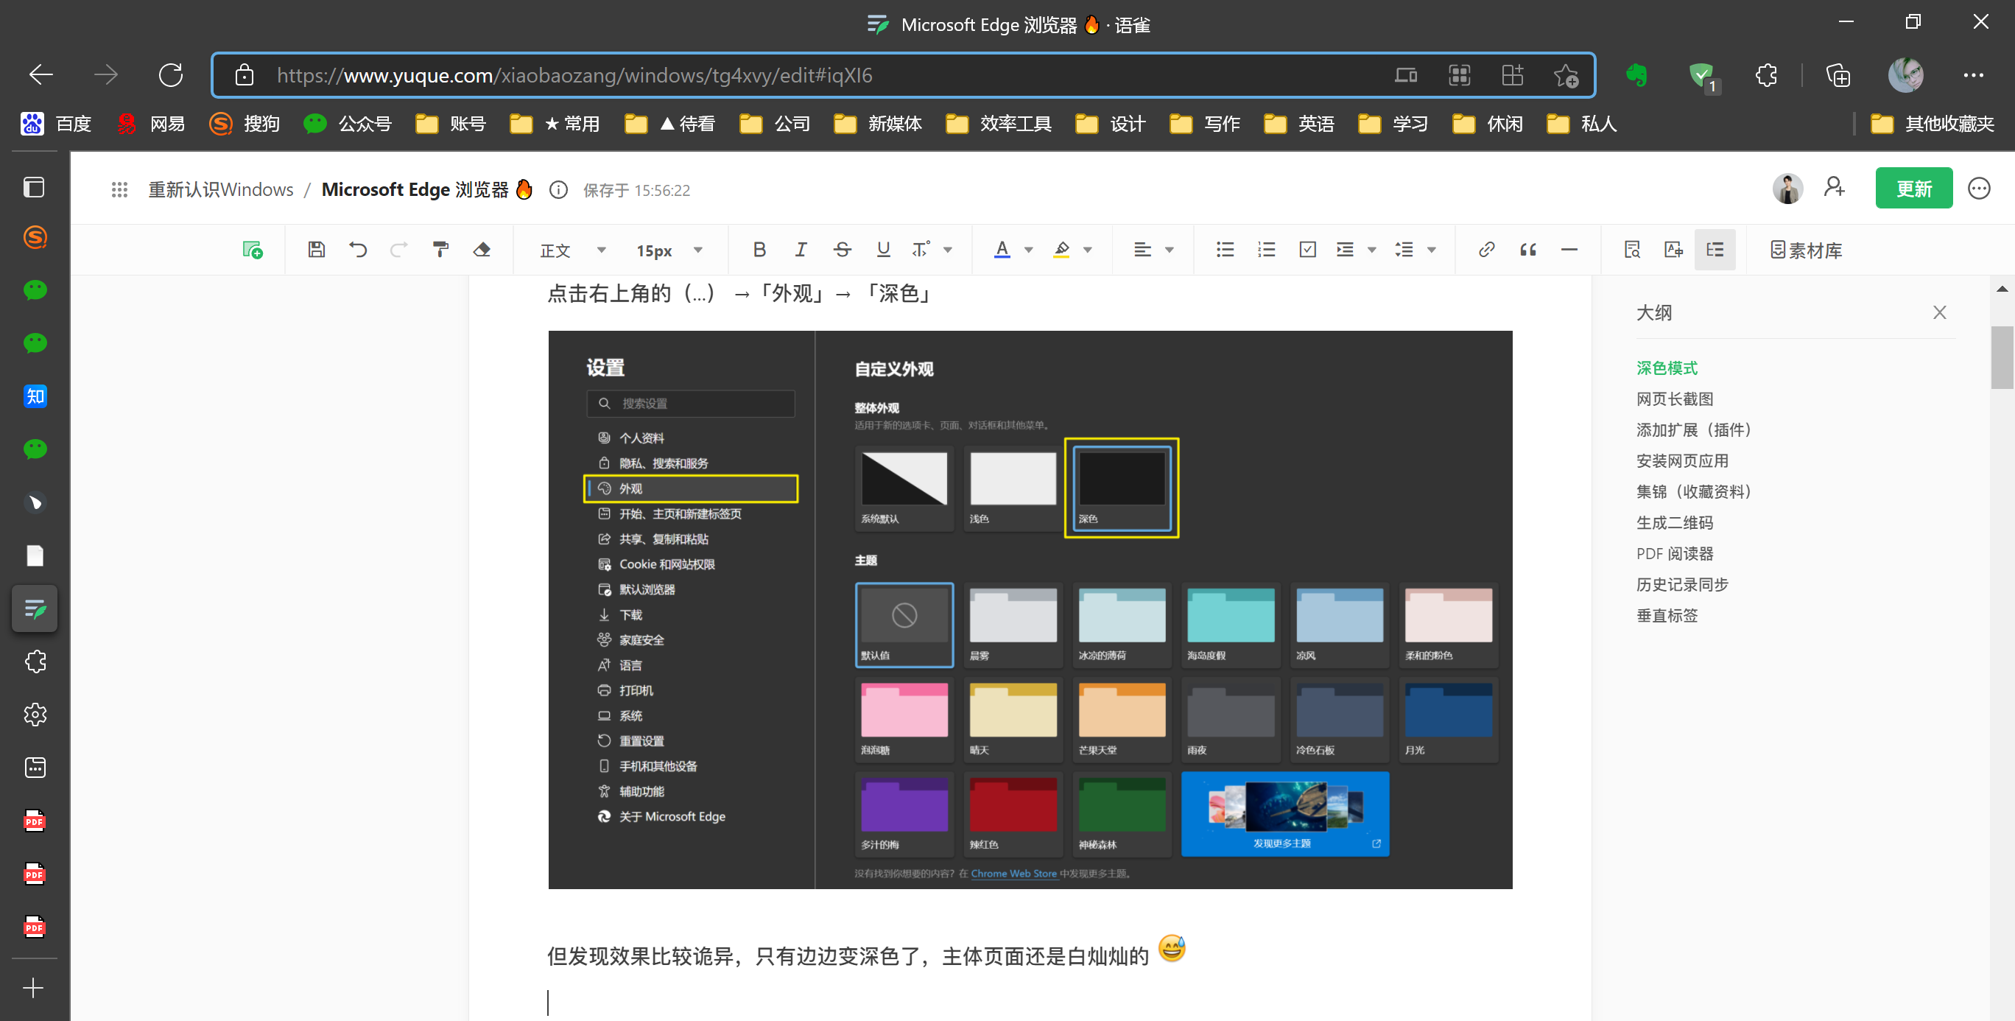Toggle the outline panel toolbar icon
This screenshot has width=2015, height=1021.
point(1715,250)
